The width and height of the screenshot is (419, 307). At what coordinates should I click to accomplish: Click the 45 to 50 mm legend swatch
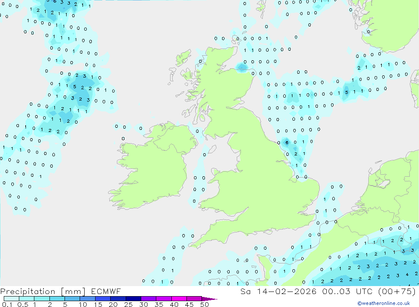[194, 299]
